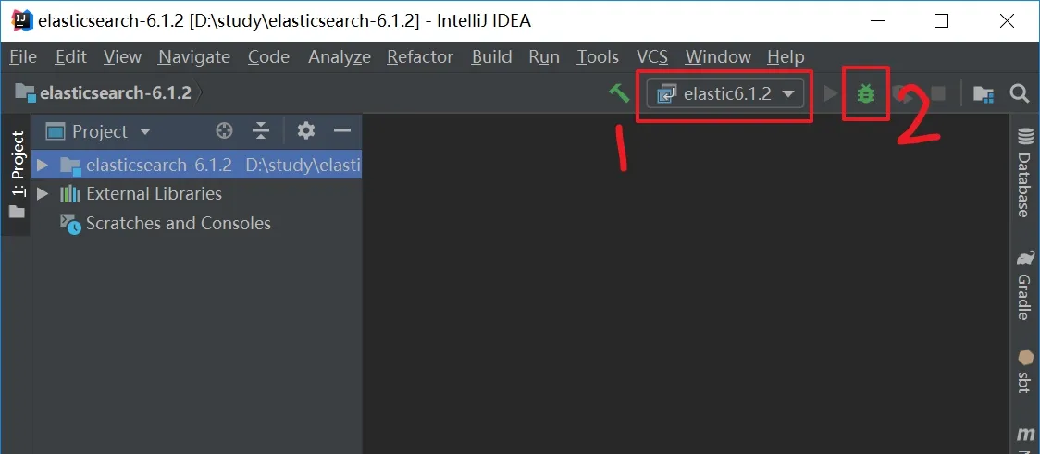Screen dimensions: 1040x454
Task: Click the Collapse All icon in Project panel
Action: coord(261,131)
